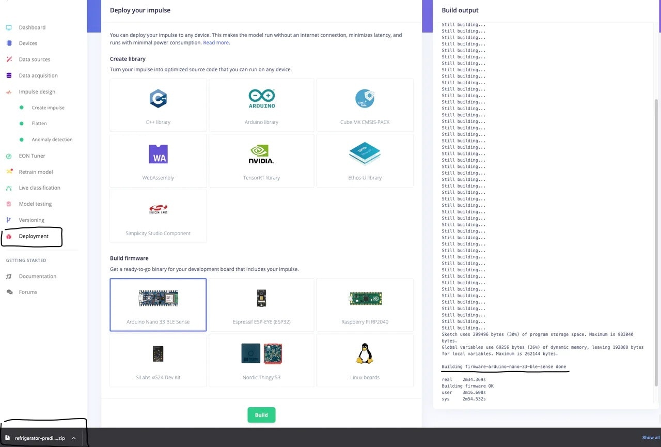The image size is (661, 447).
Task: Click the 'Sketch uses 299496 bytes' line
Action: pyautogui.click(x=538, y=337)
